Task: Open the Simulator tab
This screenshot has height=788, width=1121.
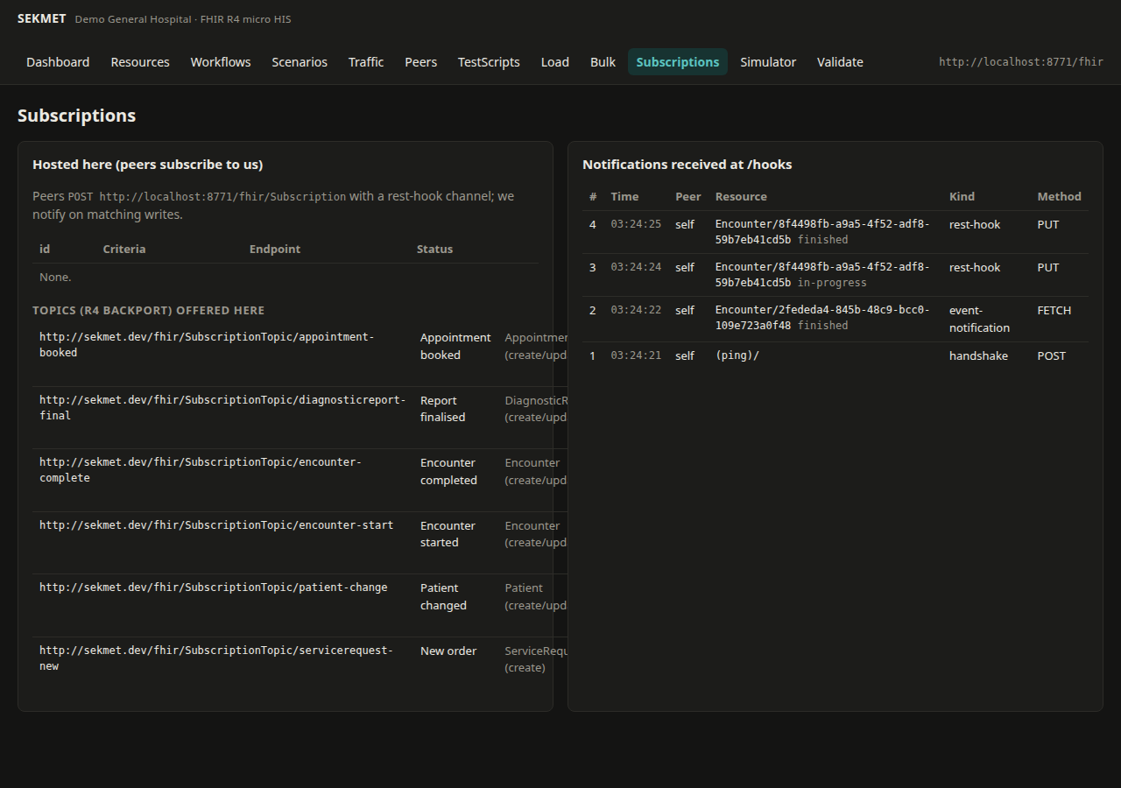Action: [x=768, y=62]
